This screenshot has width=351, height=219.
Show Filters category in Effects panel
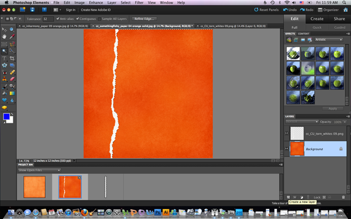pos(289,40)
